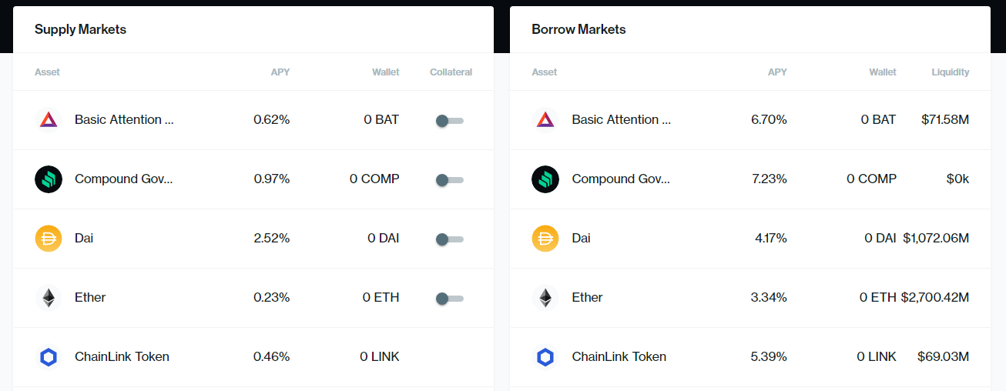Turn on Ether collateral toggle
The image size is (1006, 391).
pos(449,299)
